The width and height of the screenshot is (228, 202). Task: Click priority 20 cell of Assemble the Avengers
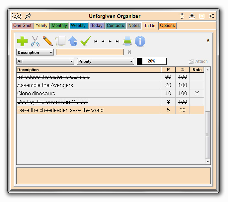coord(168,85)
